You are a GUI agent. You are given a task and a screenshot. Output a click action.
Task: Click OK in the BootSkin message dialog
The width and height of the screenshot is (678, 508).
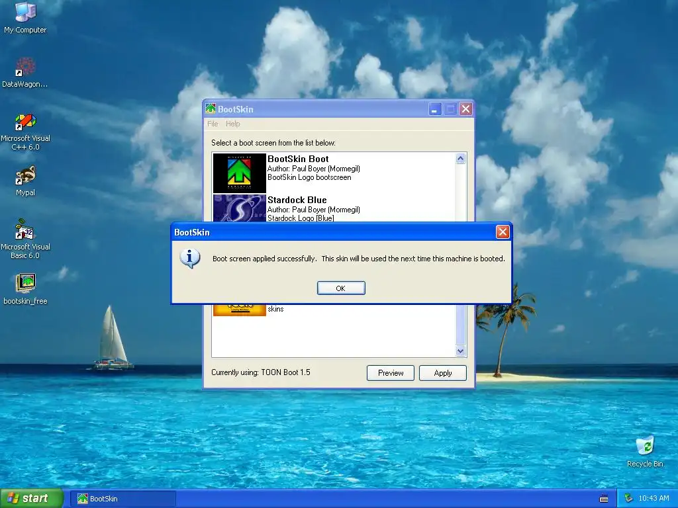[x=341, y=288]
